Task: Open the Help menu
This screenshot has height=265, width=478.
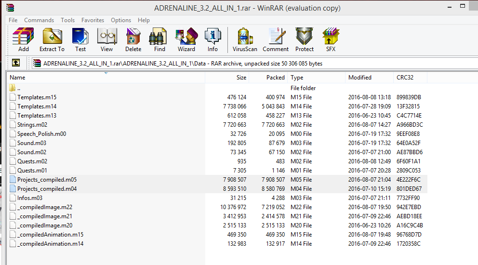Action: [x=144, y=20]
